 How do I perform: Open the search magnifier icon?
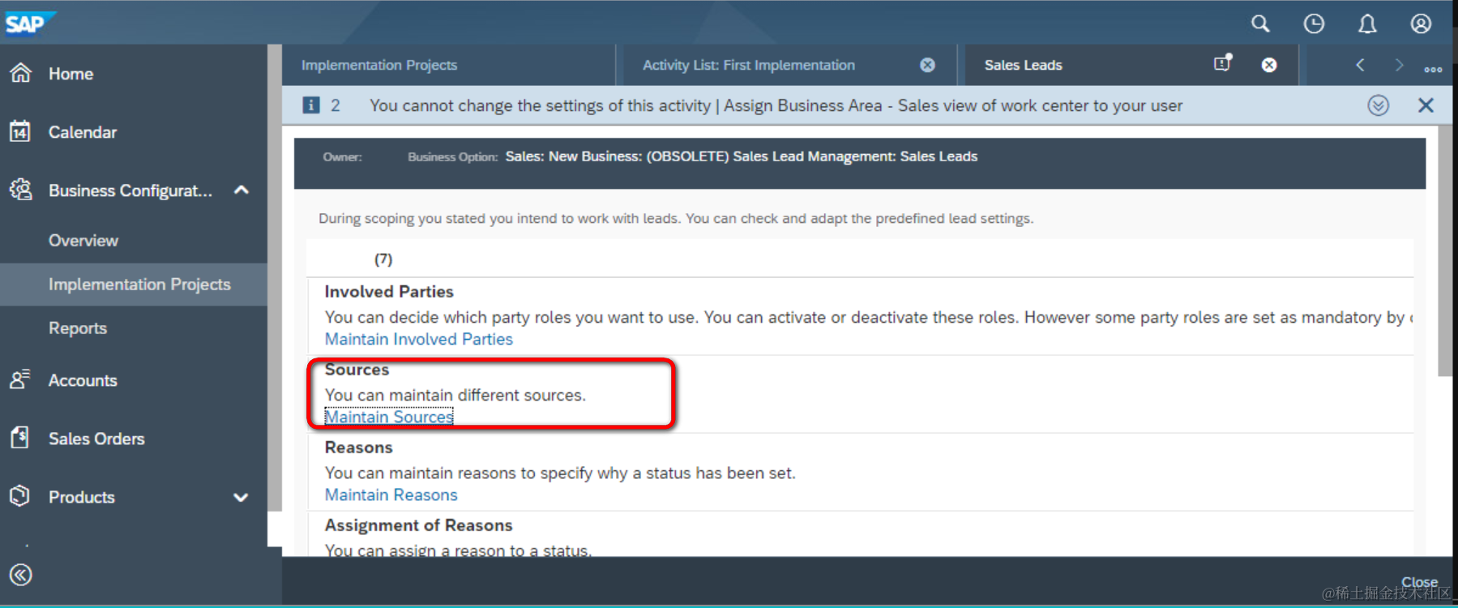pyautogui.click(x=1260, y=24)
